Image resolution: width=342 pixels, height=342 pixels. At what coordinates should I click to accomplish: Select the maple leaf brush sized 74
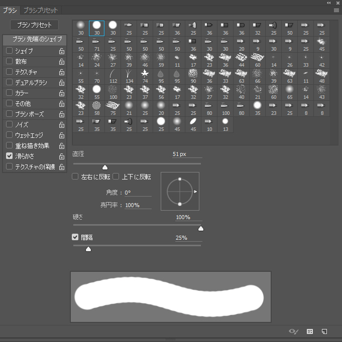click(145, 77)
